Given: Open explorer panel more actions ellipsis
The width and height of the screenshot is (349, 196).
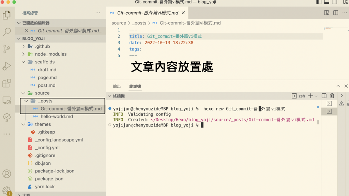Looking at the screenshot, I should [x=98, y=13].
